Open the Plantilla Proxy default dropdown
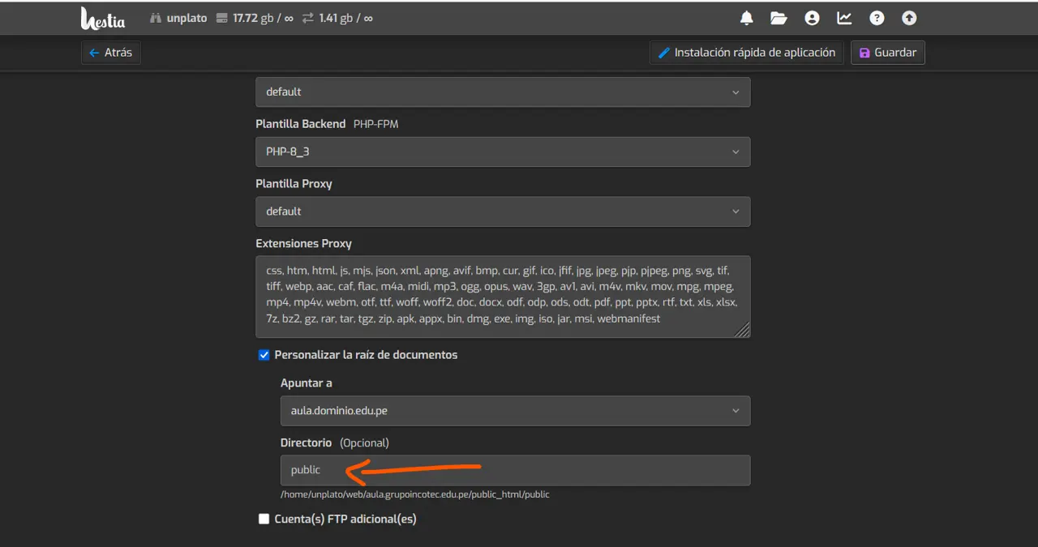 click(503, 212)
